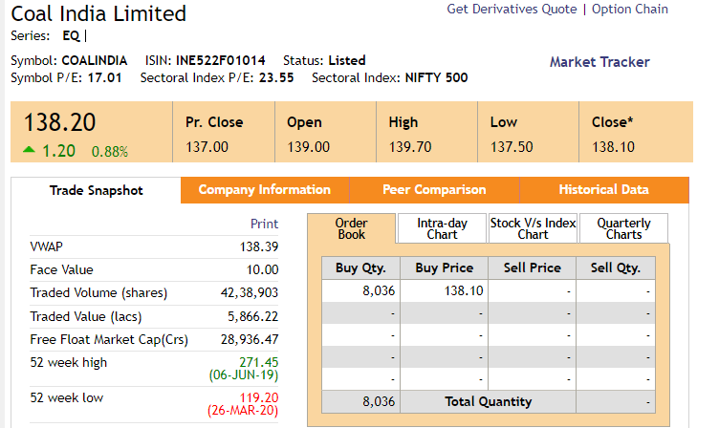Click the Coal India Limited heading
Image resolution: width=719 pixels, height=428 pixels.
pyautogui.click(x=98, y=13)
